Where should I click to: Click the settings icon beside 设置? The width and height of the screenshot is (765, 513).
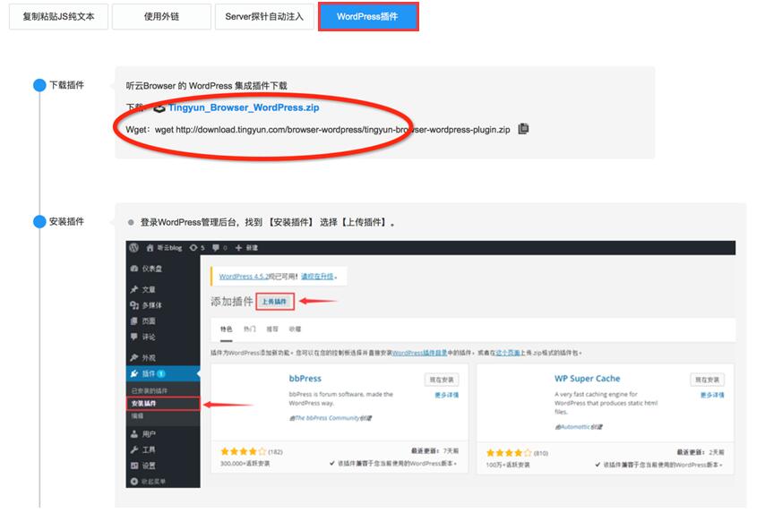pyautogui.click(x=134, y=466)
